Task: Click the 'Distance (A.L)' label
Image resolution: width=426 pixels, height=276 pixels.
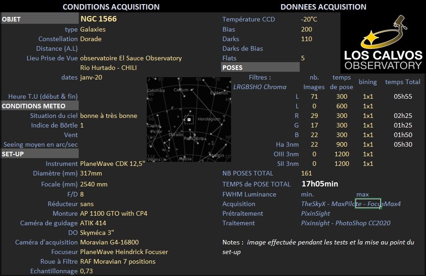Action: pos(57,48)
